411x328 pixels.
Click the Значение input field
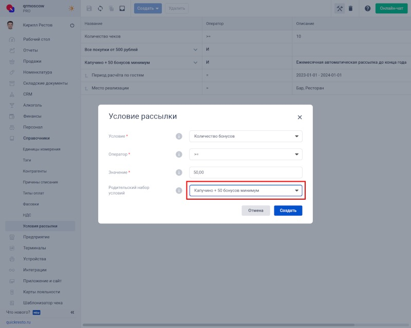click(246, 172)
